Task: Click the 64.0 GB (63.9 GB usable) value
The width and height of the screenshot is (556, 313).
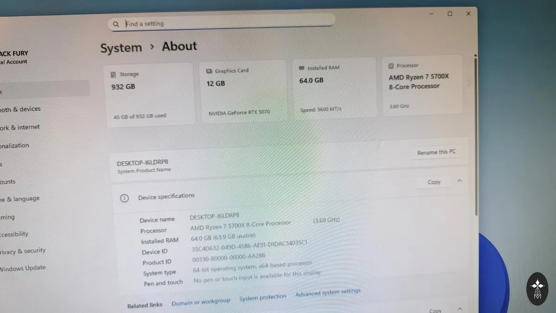Action: tap(223, 237)
